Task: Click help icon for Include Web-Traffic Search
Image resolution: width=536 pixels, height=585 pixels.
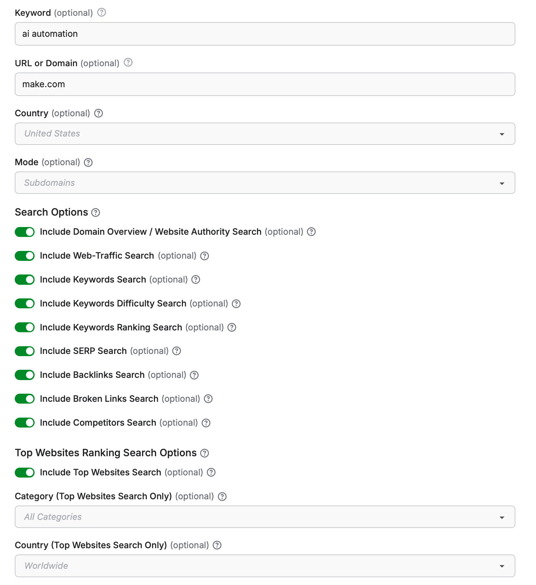Action: click(205, 256)
